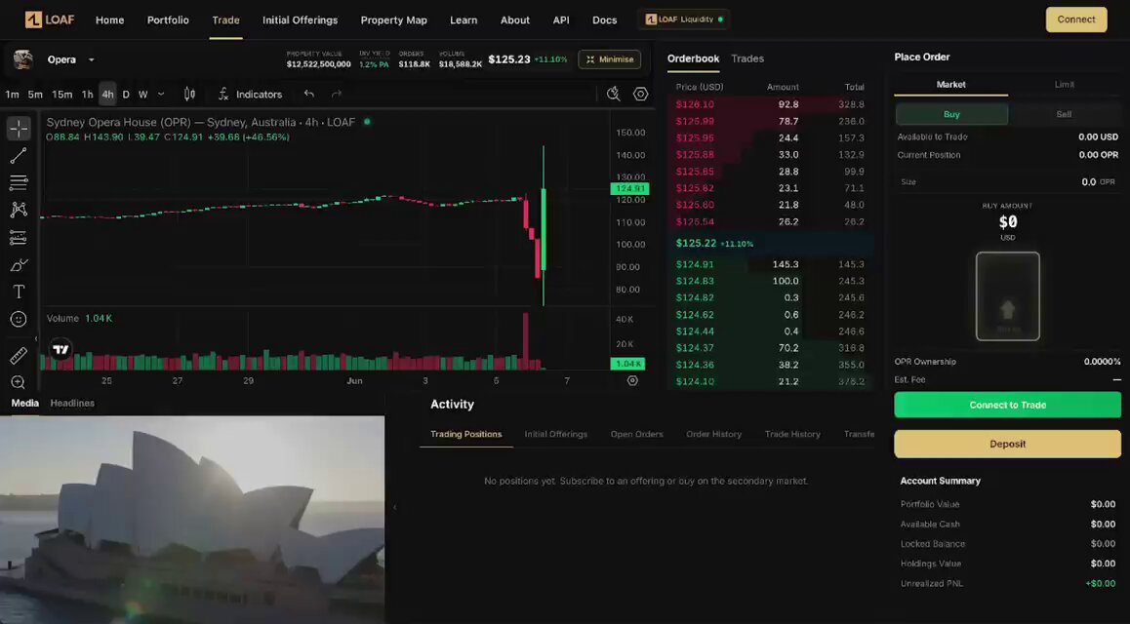Click the LOAF Liquidity badge
The width and height of the screenshot is (1130, 624).
point(683,19)
